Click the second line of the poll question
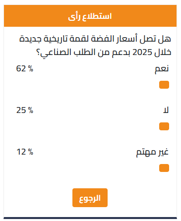 click(x=104, y=53)
